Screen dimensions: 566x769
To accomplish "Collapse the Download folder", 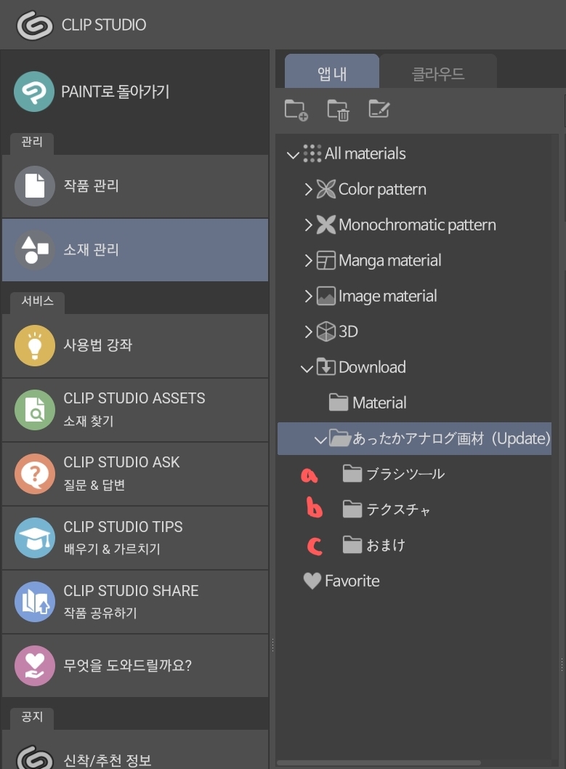I will (x=307, y=369).
